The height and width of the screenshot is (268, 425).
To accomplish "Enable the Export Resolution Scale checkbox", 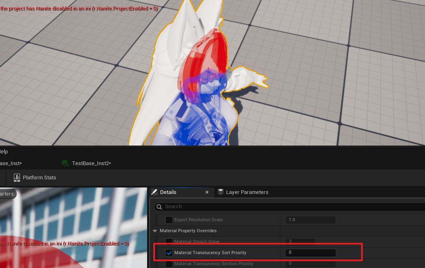I will click(x=169, y=220).
